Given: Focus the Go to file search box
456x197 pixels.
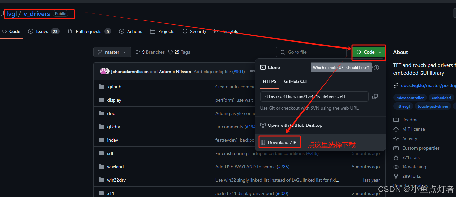Looking at the screenshot, I should [311, 52].
